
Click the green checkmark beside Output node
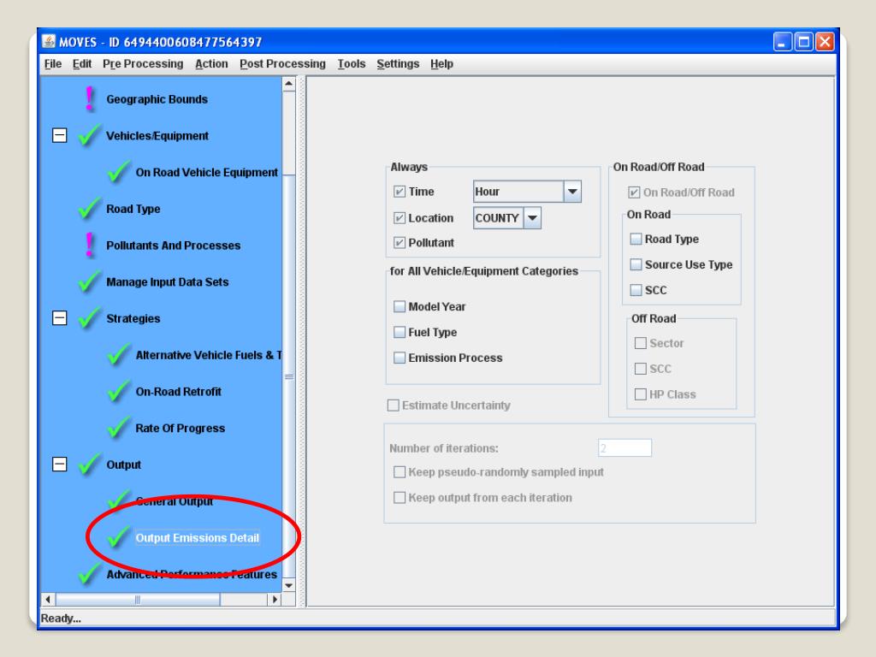coord(89,465)
